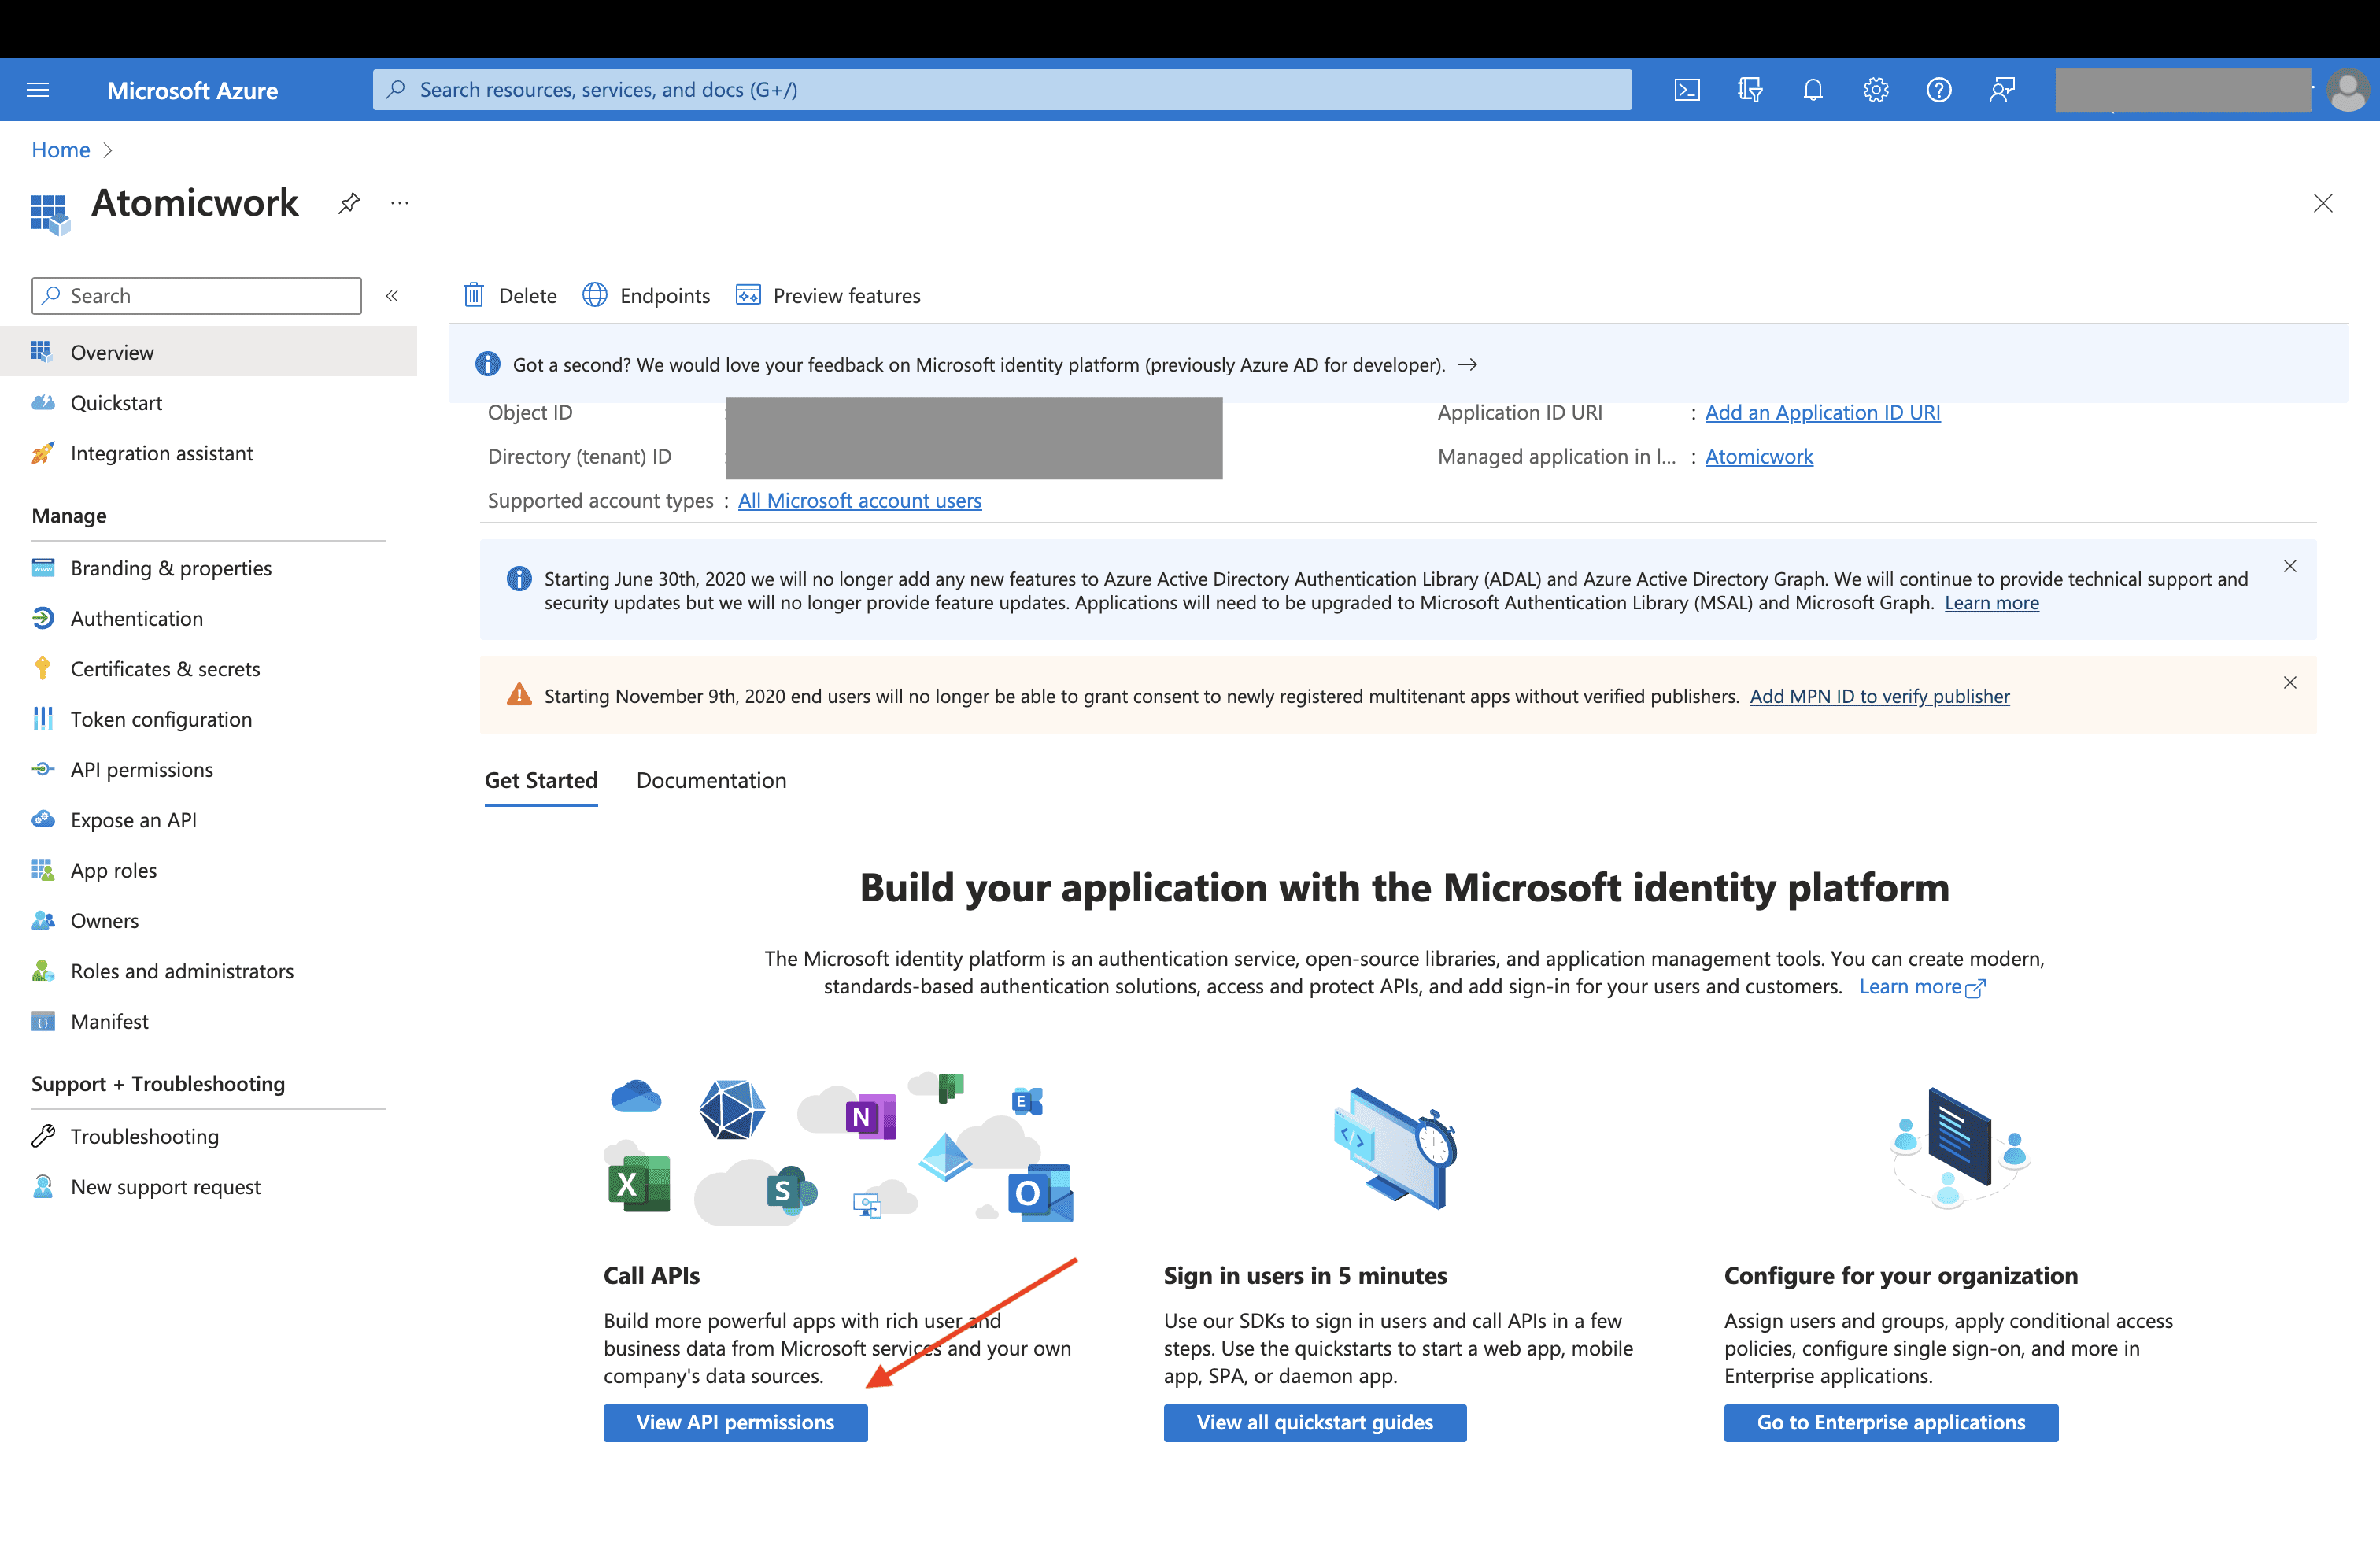Click the Branding & properties icon
This screenshot has width=2380, height=1546.
(x=43, y=568)
